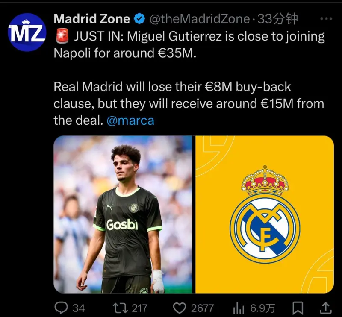Click the blue verified badge
The width and height of the screenshot is (342, 317).
click(x=139, y=19)
